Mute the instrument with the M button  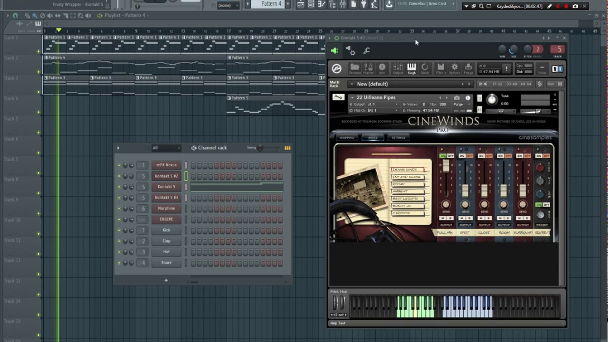point(479,110)
